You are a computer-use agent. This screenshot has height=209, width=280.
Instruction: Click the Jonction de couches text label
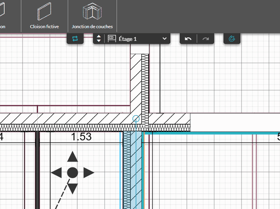pyautogui.click(x=92, y=26)
